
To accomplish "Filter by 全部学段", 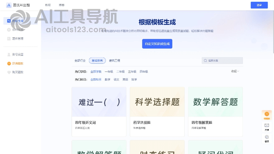I will (x=96, y=72).
